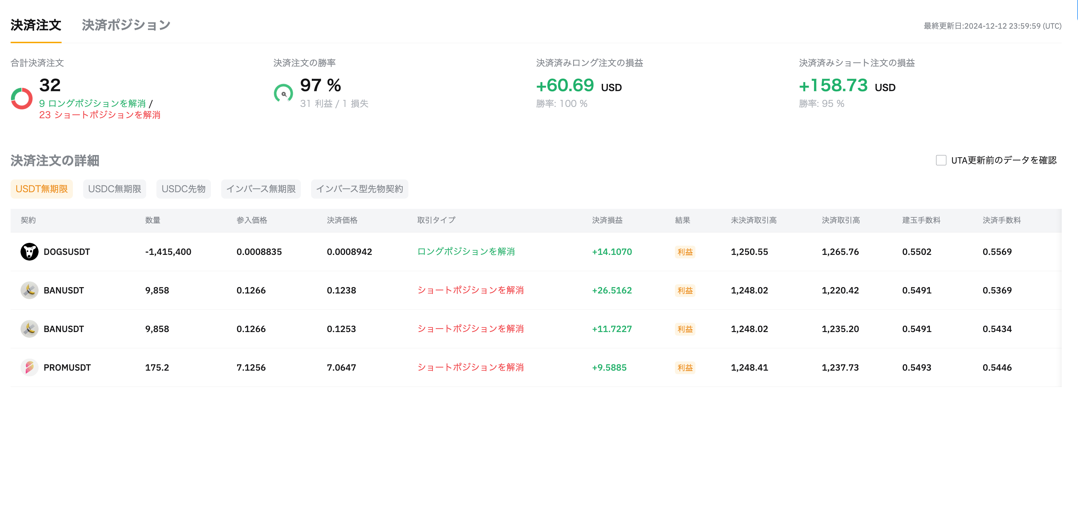The height and width of the screenshot is (531, 1078).
Task: Click the BANUSDT banana icon in first BAN row
Action: pyautogui.click(x=29, y=290)
